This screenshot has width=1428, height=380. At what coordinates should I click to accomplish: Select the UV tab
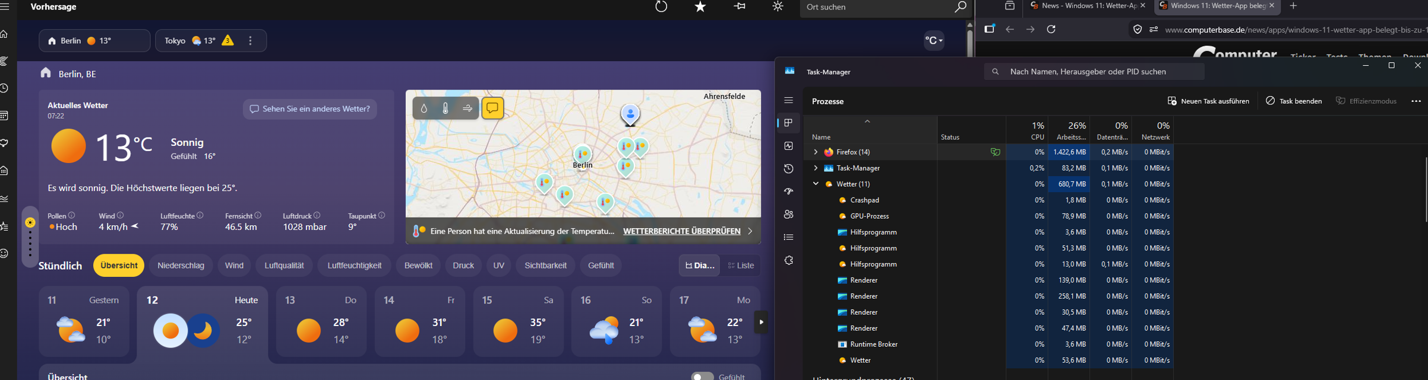(x=499, y=266)
